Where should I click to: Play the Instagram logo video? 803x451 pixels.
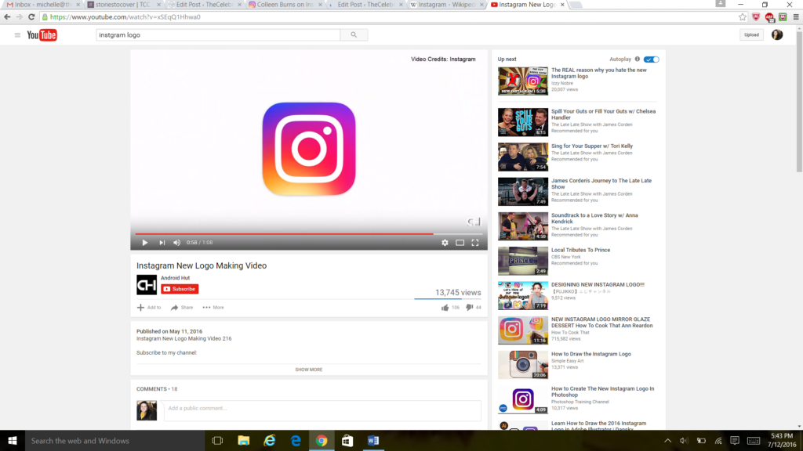[144, 243]
